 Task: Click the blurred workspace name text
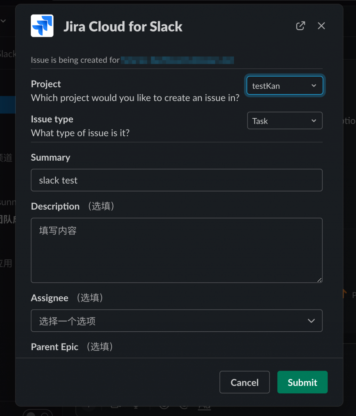point(177,60)
